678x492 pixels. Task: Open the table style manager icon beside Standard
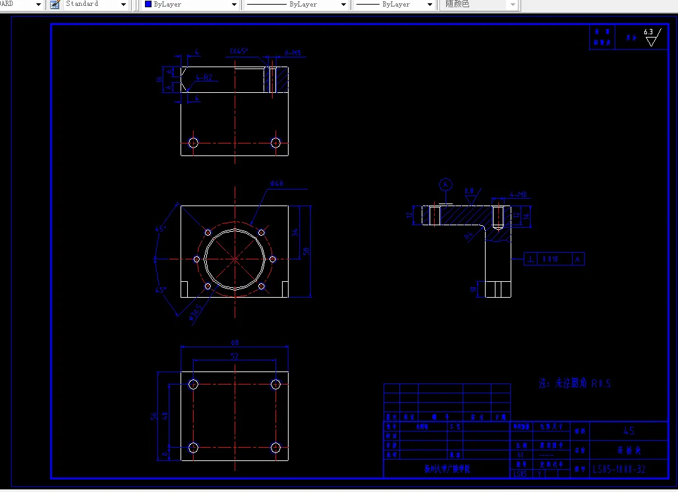55,5
